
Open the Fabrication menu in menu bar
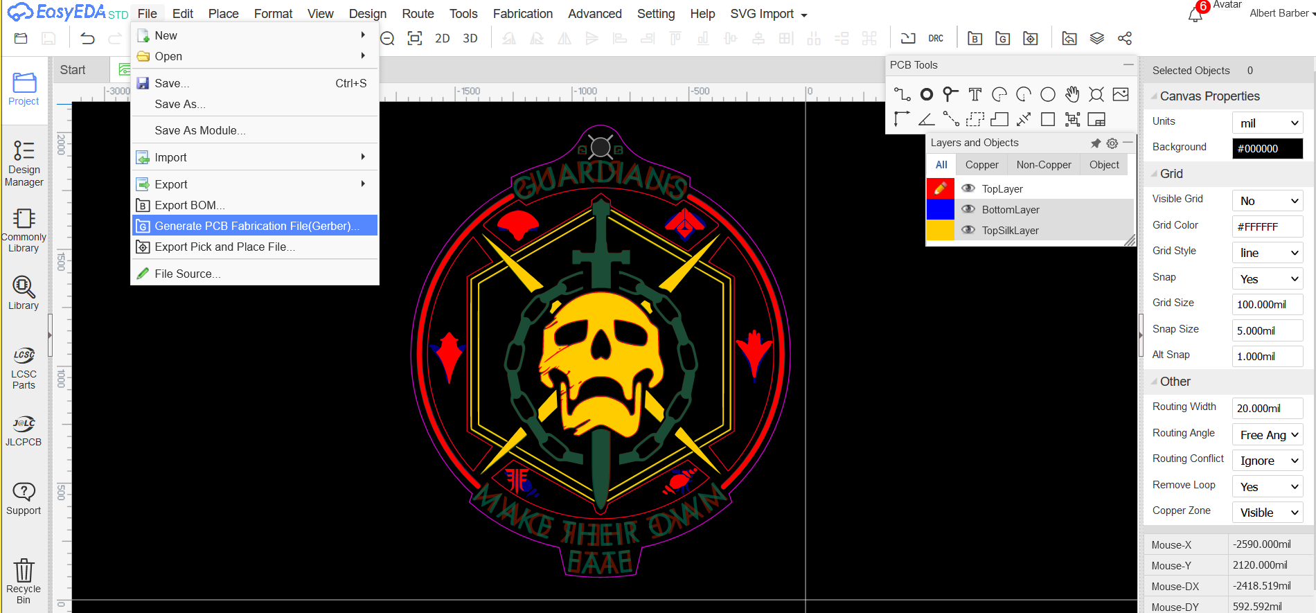(x=523, y=14)
